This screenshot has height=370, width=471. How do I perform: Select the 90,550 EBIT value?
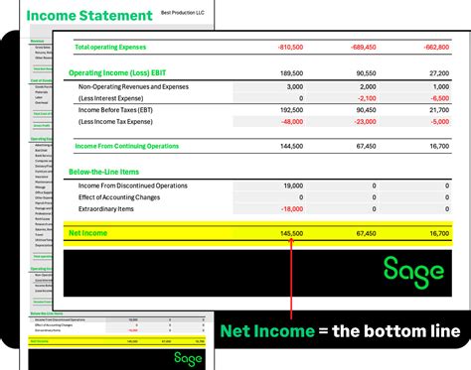tap(366, 73)
